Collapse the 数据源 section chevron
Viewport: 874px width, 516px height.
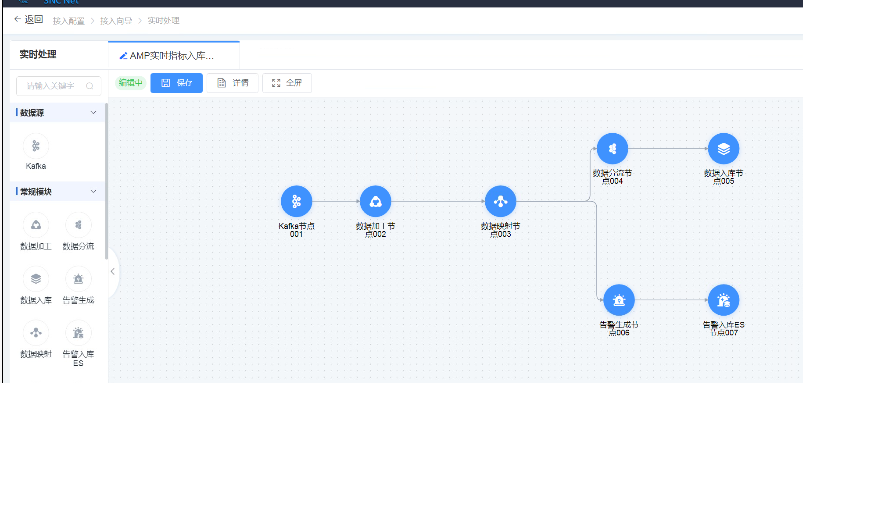93,113
